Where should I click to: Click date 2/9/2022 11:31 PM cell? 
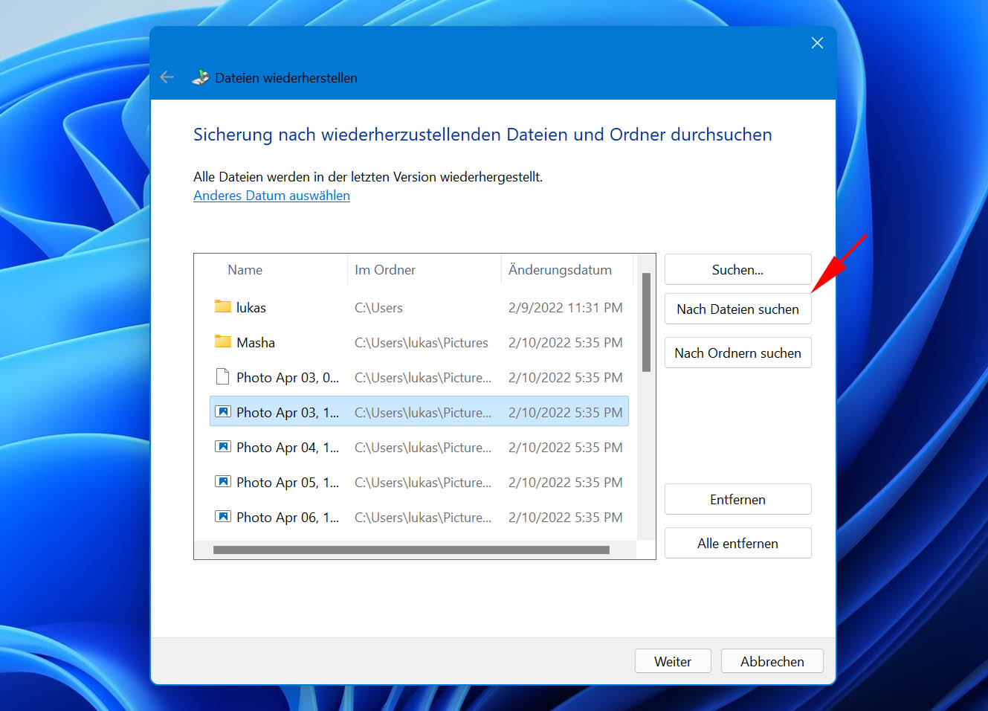point(566,307)
